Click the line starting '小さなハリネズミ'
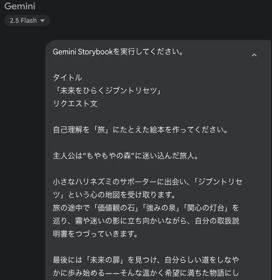Screen dimensions: 272x280 pyautogui.click(x=147, y=182)
